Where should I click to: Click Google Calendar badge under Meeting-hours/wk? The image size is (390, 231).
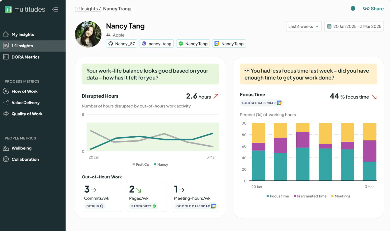coord(196,206)
